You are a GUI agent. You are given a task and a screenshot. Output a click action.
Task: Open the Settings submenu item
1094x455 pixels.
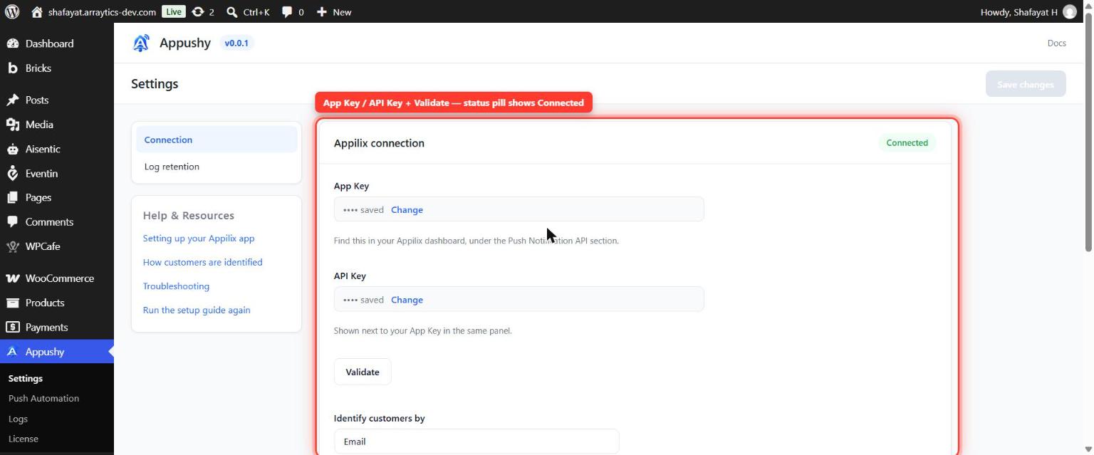point(26,378)
